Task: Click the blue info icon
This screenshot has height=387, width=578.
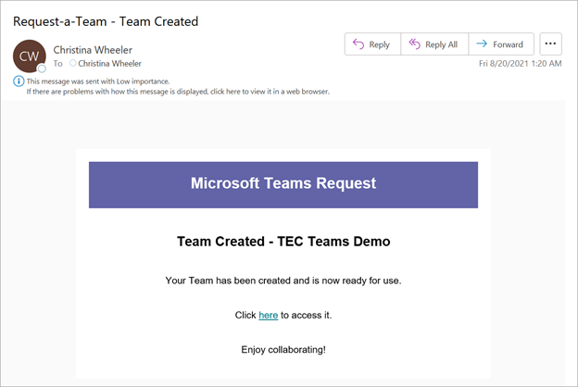Action: coord(19,81)
